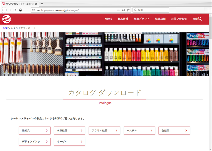
Task: Open the お問い合わせ contact link
Action: pos(179,19)
